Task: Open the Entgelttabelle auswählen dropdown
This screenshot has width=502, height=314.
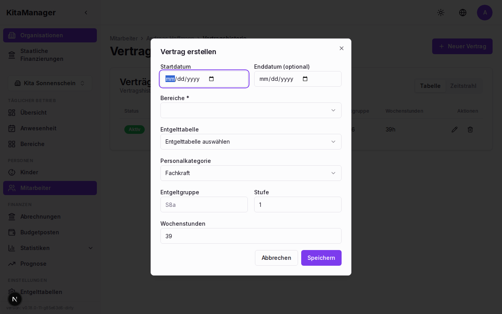Action: point(251,142)
